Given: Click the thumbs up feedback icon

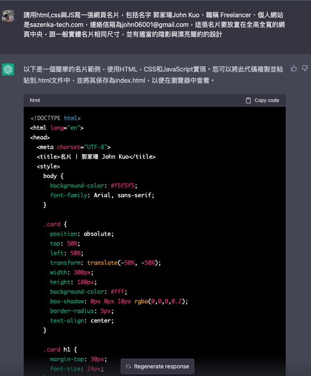Looking at the screenshot, I should click(x=294, y=69).
